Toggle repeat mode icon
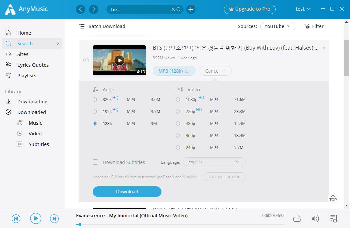 297,219
